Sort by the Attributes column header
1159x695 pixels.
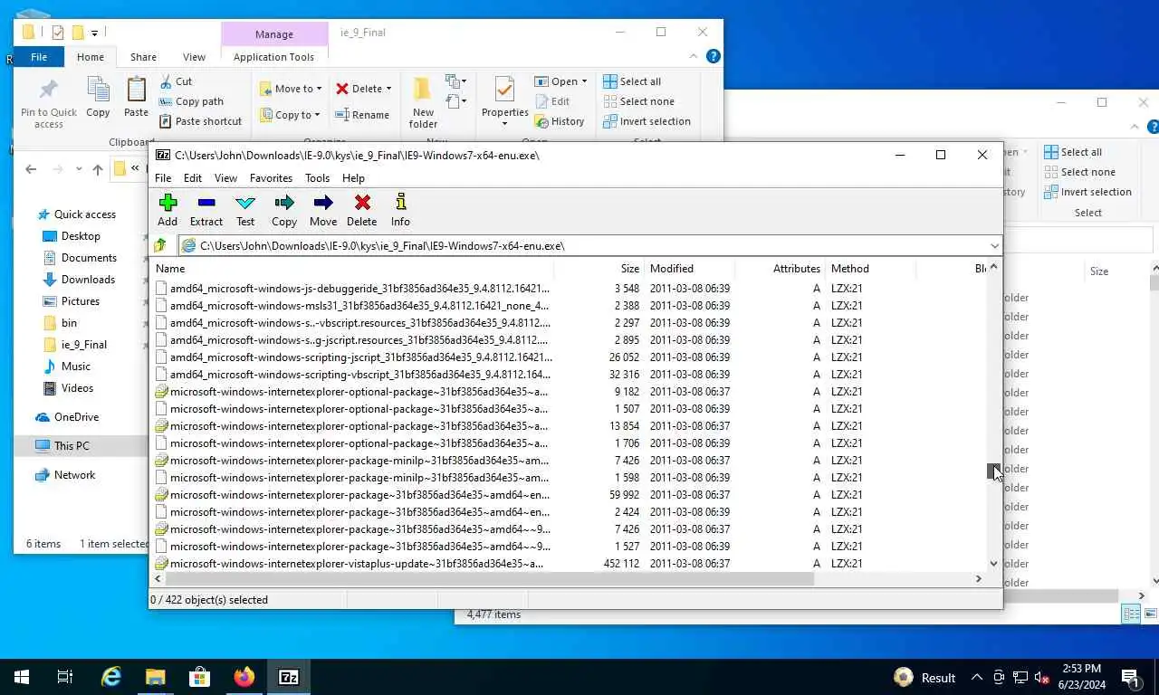pyautogui.click(x=780, y=269)
